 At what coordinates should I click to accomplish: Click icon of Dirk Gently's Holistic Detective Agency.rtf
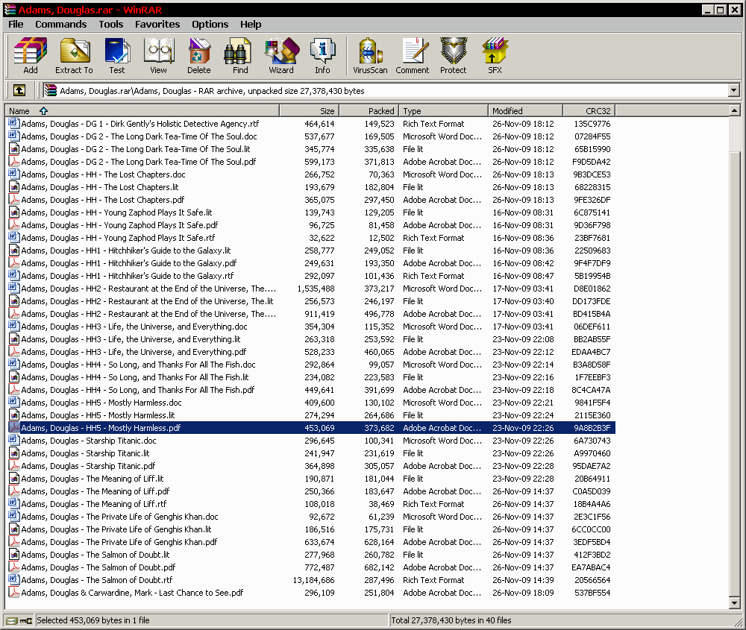(14, 124)
